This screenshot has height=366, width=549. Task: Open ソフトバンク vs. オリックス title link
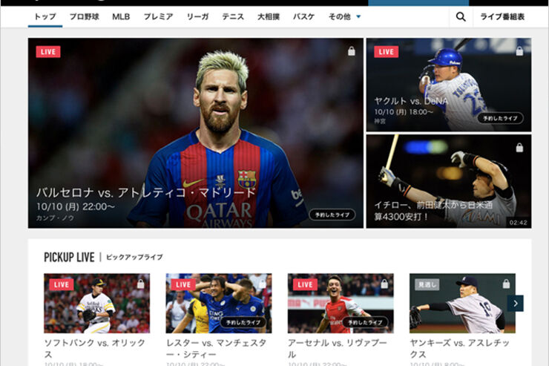tap(94, 348)
